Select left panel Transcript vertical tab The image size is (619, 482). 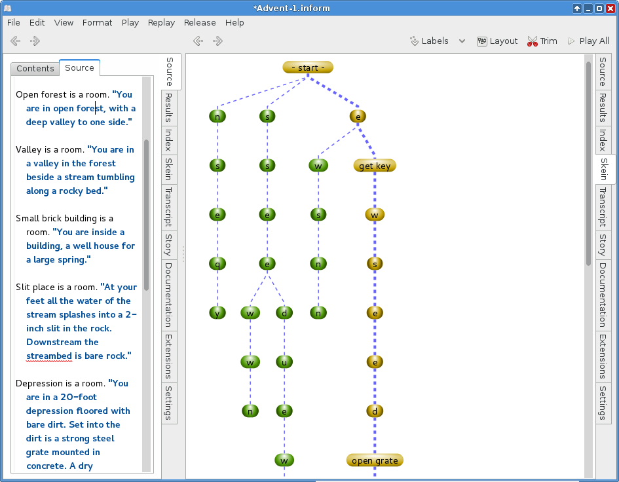point(169,207)
